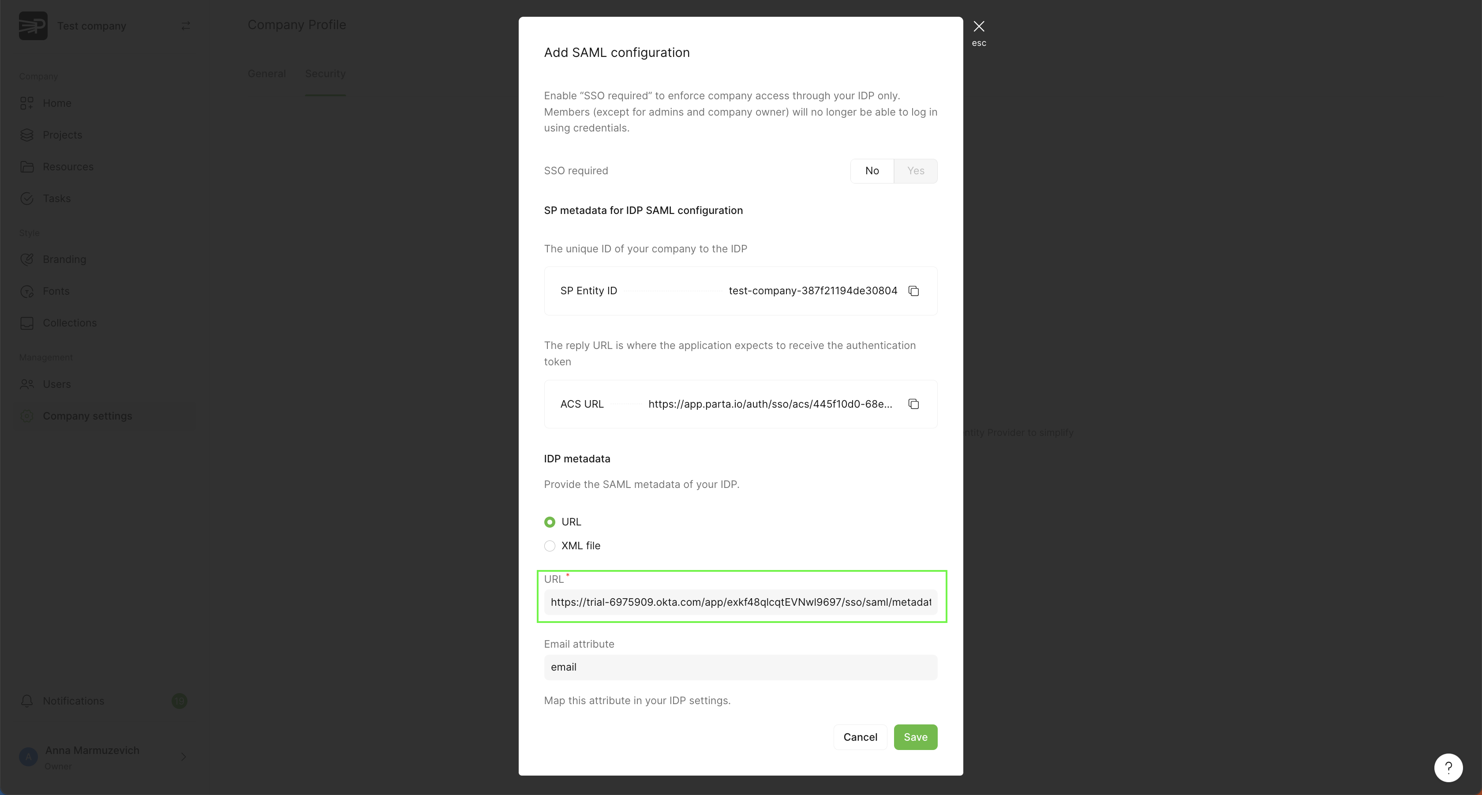This screenshot has height=795, width=1482.
Task: Set SSO required to Yes
Action: pyautogui.click(x=915, y=171)
